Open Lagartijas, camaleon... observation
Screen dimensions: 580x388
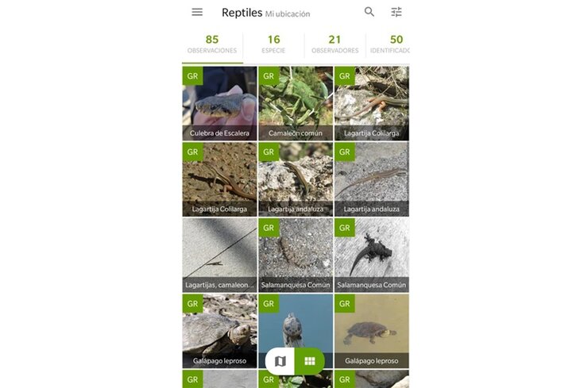219,255
